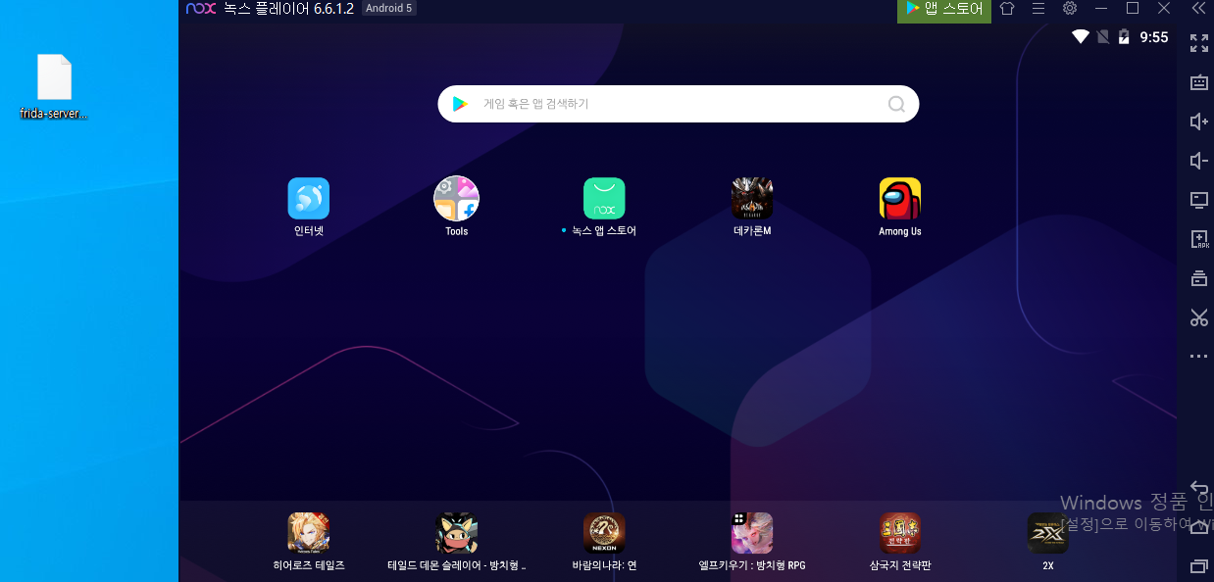The width and height of the screenshot is (1214, 582).
Task: Open the Nox theme shirt icon
Action: [1007, 8]
